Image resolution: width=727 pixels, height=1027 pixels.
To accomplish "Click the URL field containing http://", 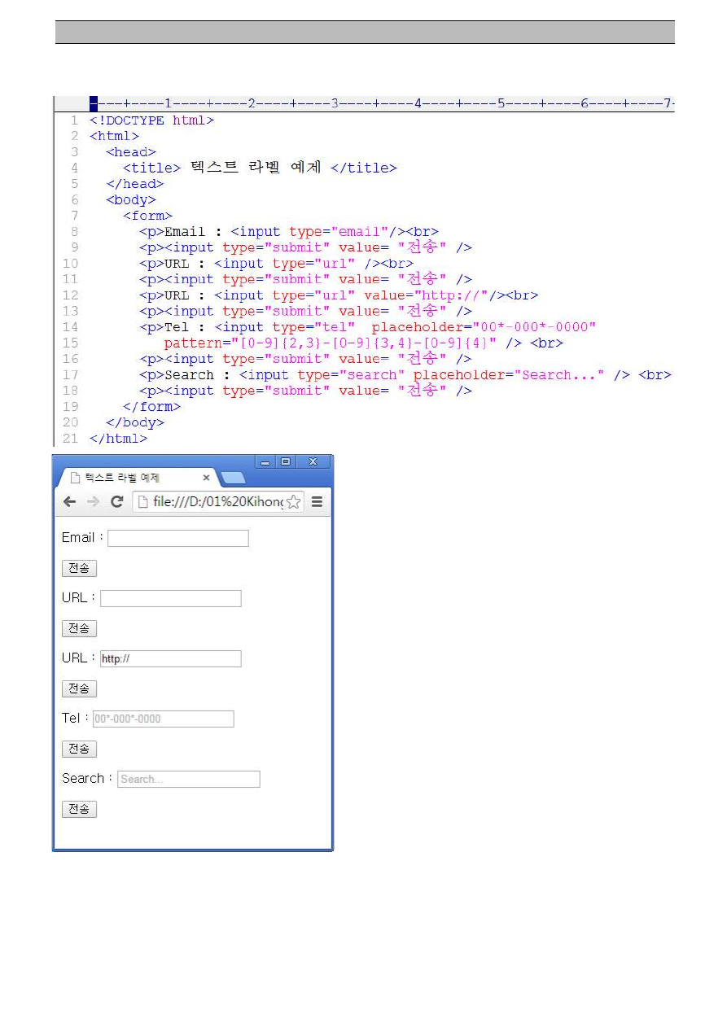I will point(170,659).
